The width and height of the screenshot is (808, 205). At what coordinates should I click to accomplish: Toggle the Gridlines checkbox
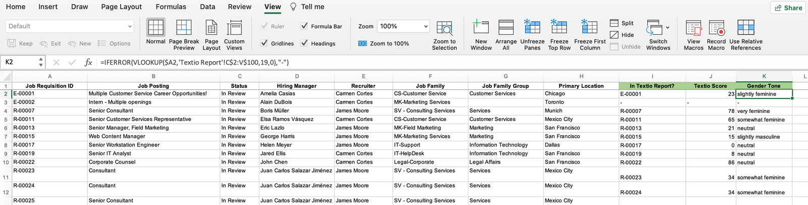click(264, 43)
